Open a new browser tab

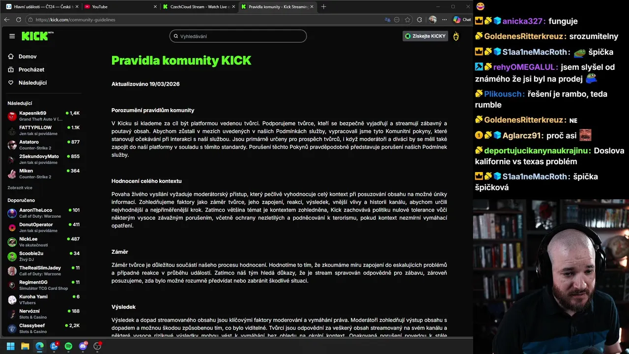point(323,6)
